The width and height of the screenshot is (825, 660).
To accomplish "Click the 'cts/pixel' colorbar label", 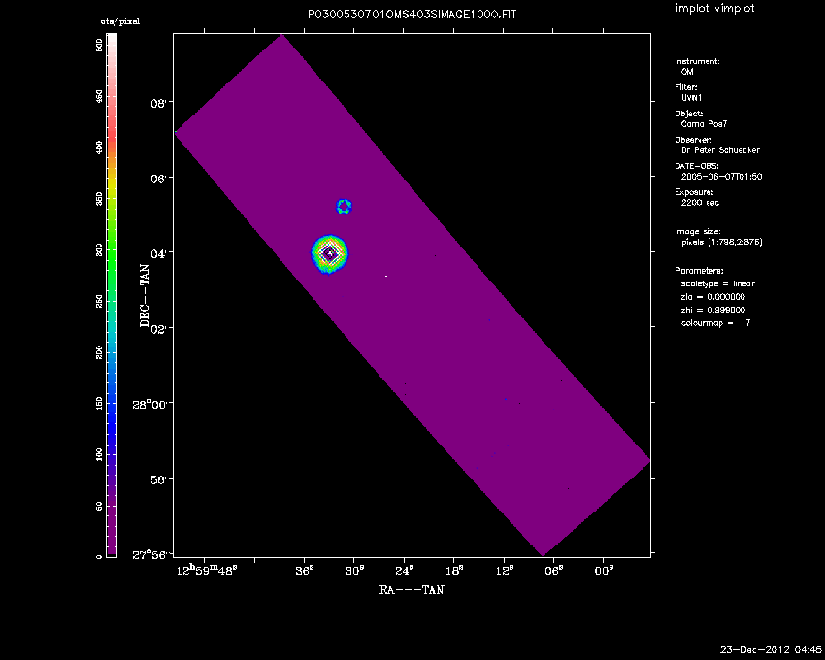I will click(x=120, y=22).
